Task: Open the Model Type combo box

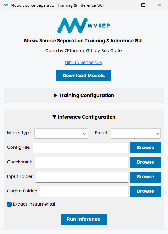Action: 61,134
